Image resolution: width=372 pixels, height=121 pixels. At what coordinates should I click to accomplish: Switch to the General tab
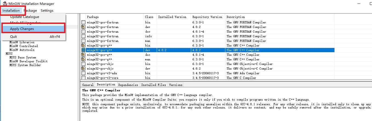tap(88, 85)
